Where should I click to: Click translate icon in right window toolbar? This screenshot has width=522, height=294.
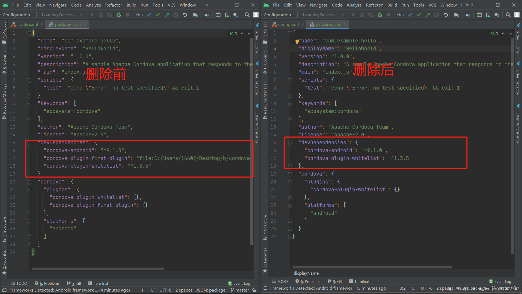coord(468,15)
